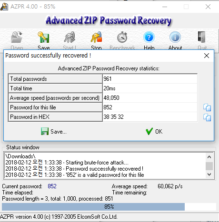Minimize the AZPR window
The height and width of the screenshot is (222, 219).
(165, 7)
